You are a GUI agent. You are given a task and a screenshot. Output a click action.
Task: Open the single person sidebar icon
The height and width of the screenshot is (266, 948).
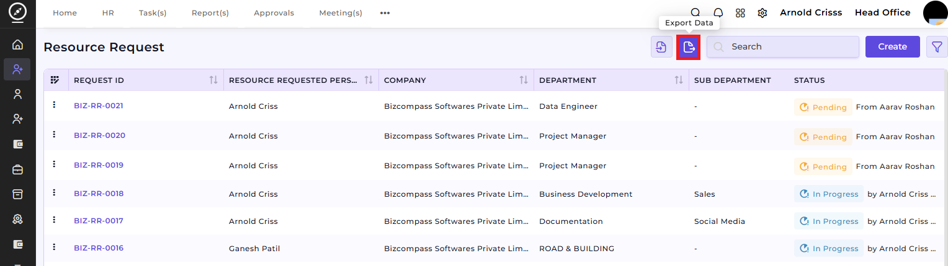[x=17, y=94]
